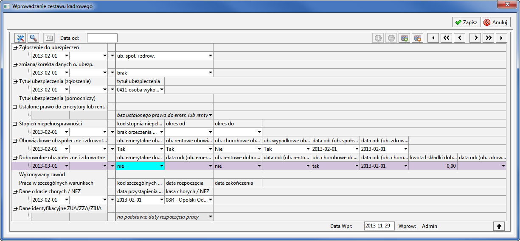Open data przystąpienia 2013-02-01 dropdown
520x241 pixels.
coord(162,200)
